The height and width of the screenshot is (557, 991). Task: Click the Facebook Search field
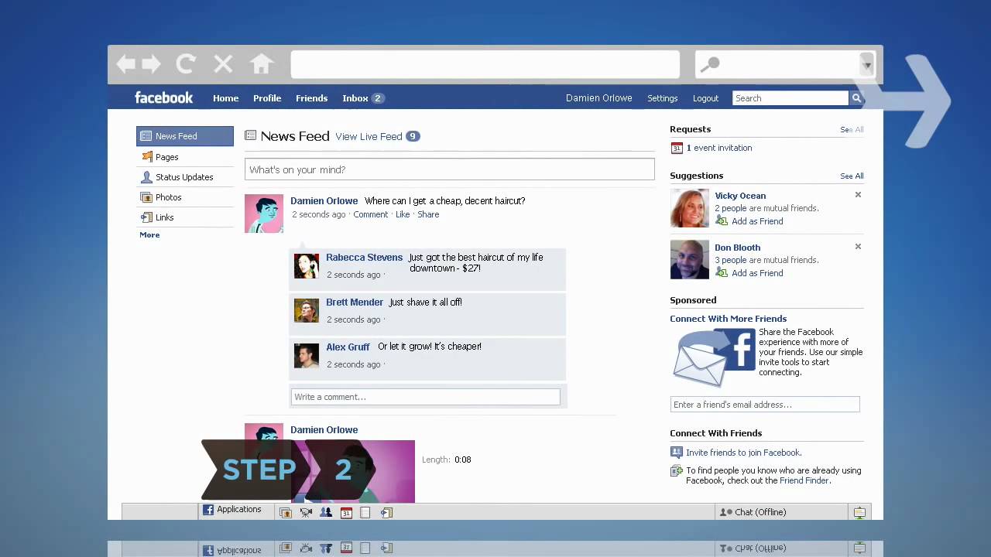click(790, 98)
